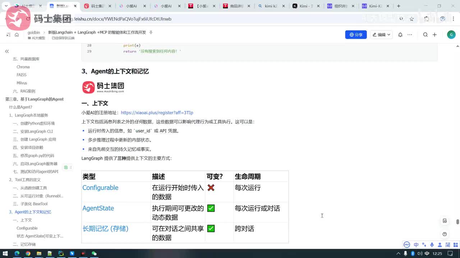Viewport: 460px width, 258px height.
Task: Jump to 二、安装LangGraph CLI in outline
Action: 33,132
